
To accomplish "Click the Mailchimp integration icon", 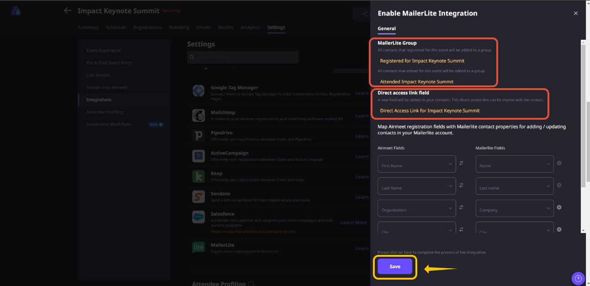I will pyautogui.click(x=198, y=116).
